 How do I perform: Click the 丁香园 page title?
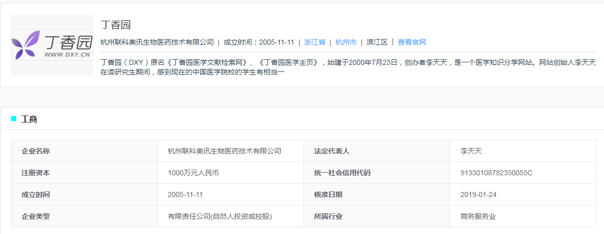coord(115,25)
